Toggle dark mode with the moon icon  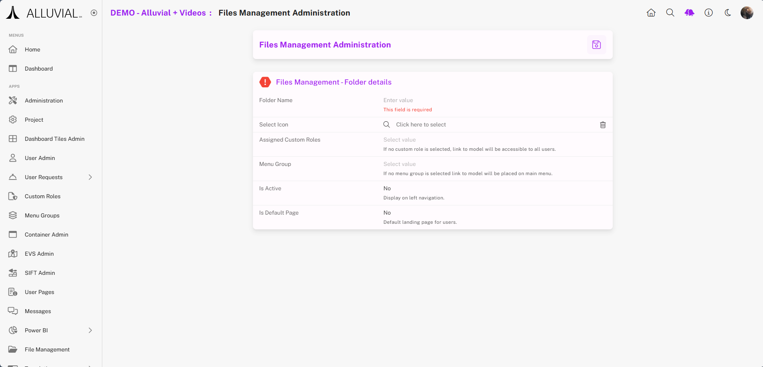728,13
